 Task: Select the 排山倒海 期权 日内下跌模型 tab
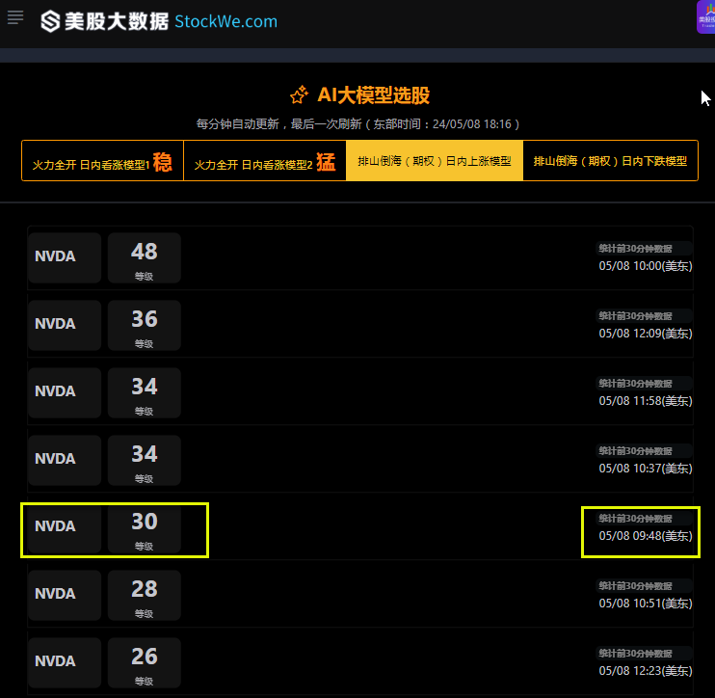pyautogui.click(x=610, y=161)
